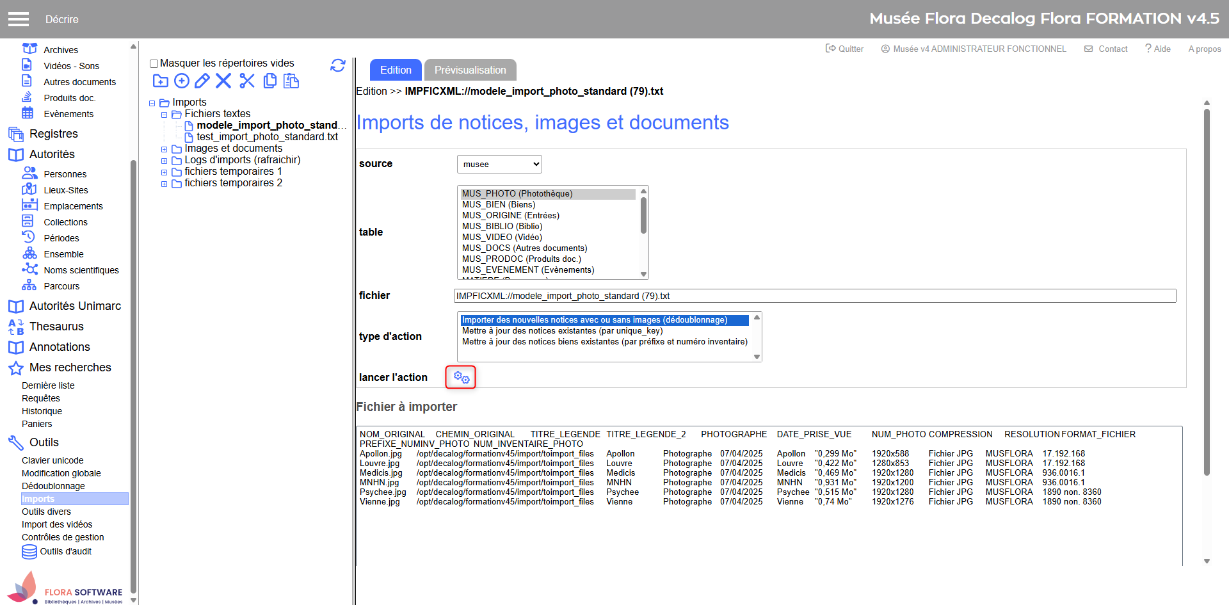The image size is (1229, 605).
Task: Open the source dropdown (musee)
Action: (499, 164)
